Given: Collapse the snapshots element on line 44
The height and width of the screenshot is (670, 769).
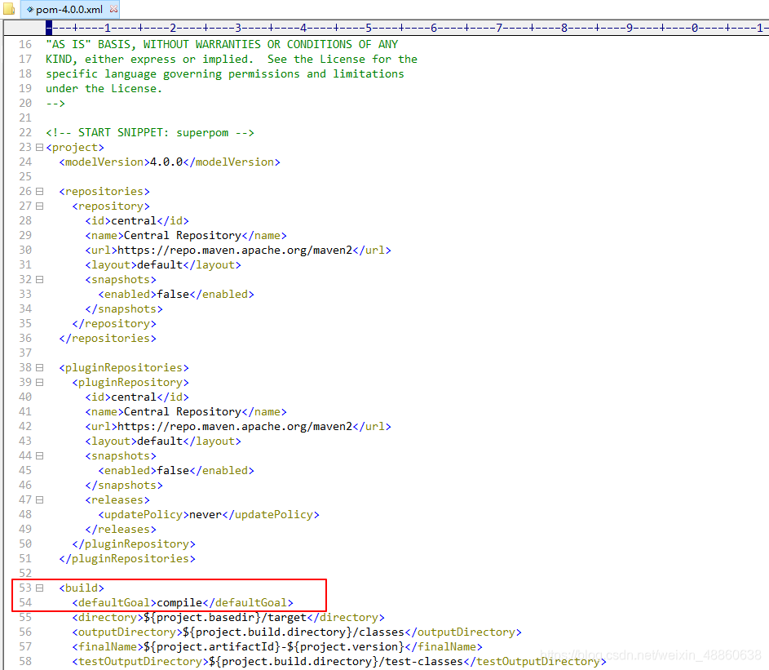Looking at the screenshot, I should 40,456.
